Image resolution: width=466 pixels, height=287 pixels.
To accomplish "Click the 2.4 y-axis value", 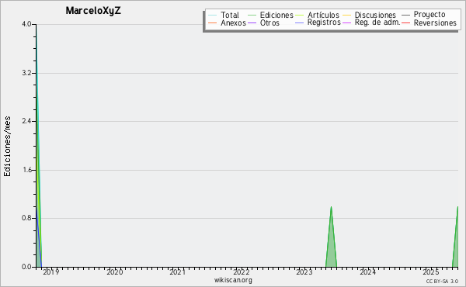I will pos(26,121).
